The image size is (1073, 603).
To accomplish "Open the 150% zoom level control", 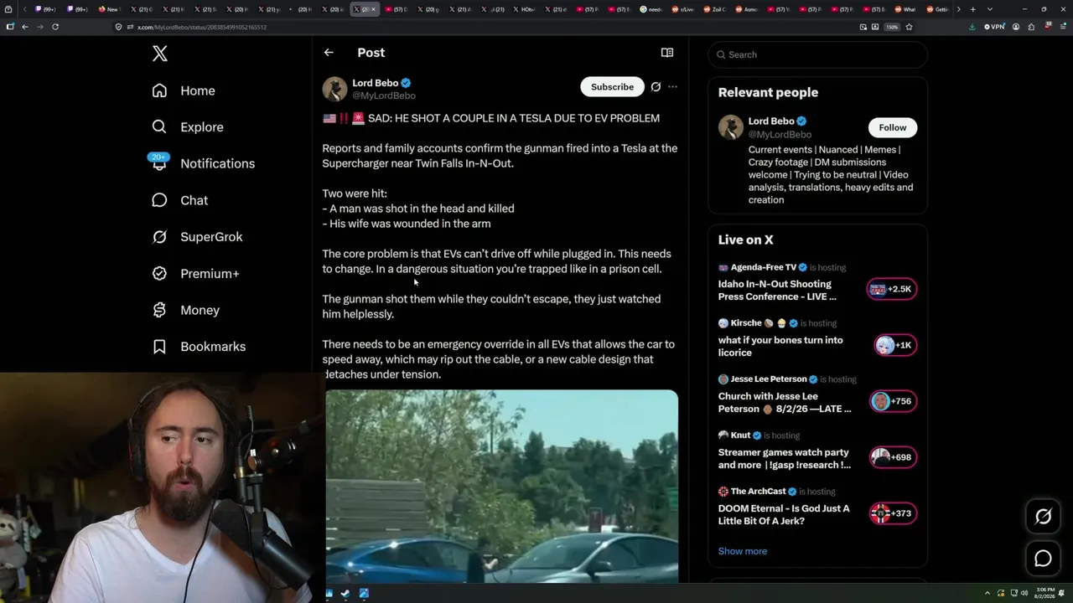I will point(893,27).
